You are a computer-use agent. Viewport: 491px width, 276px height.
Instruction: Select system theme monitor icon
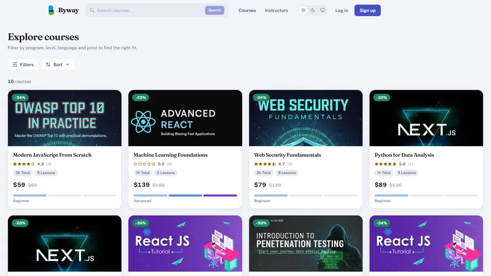click(x=323, y=11)
